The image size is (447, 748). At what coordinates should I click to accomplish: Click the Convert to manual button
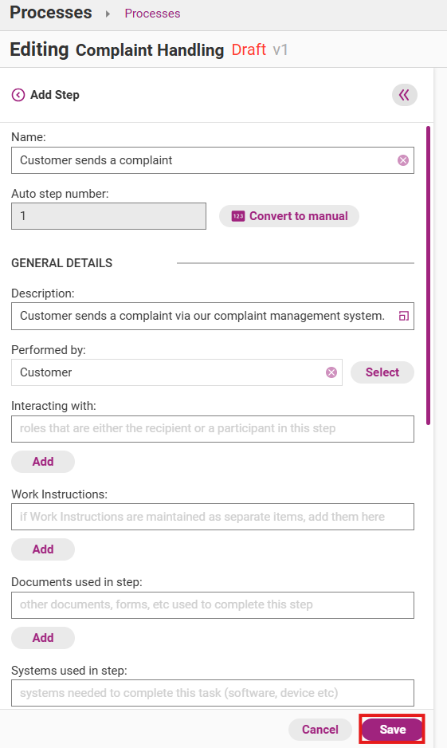click(288, 216)
